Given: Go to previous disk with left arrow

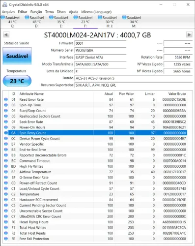Looking at the screenshot, I should (6, 35).
